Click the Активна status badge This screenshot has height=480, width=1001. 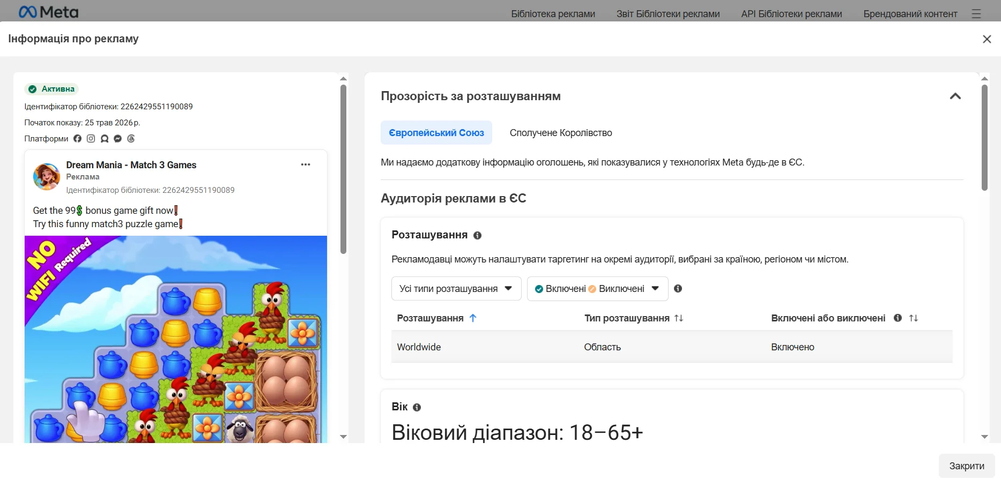(51, 89)
